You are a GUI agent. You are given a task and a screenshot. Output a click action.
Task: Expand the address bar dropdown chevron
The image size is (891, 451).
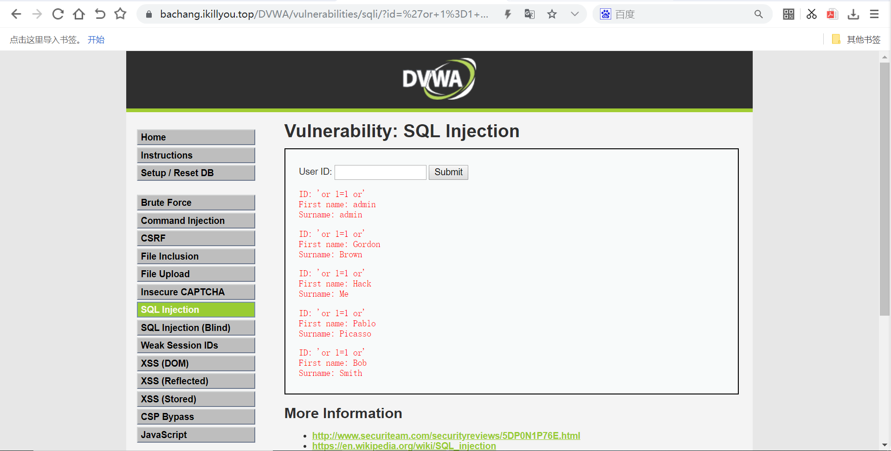(575, 14)
